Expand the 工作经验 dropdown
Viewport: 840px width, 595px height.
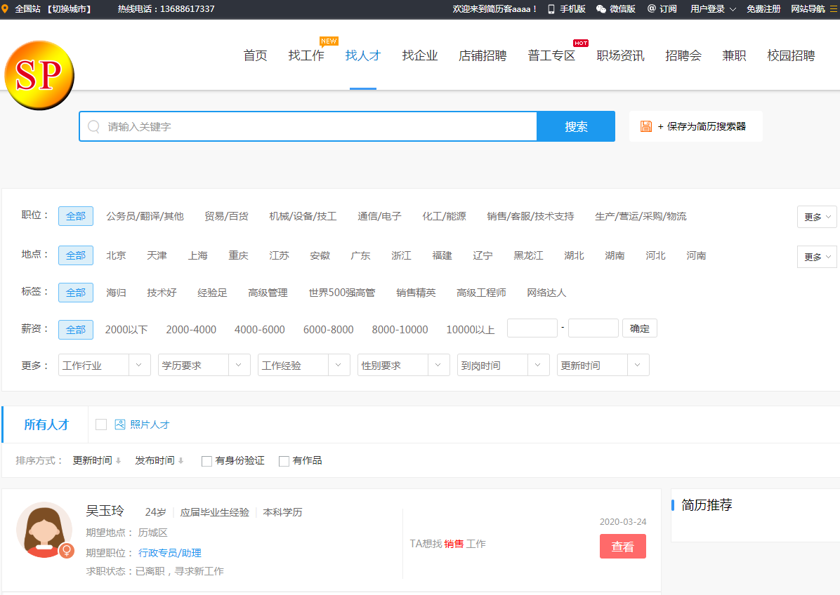(x=303, y=365)
